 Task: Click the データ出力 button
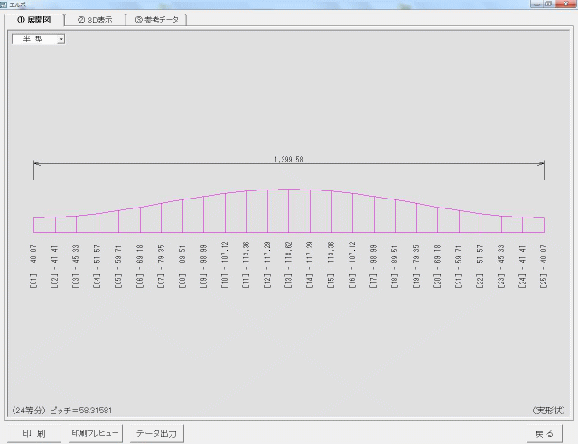[156, 433]
